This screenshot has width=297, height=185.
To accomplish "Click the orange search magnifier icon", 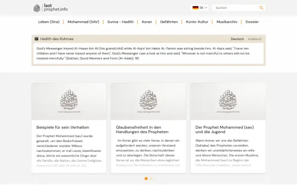I will coord(261,8).
